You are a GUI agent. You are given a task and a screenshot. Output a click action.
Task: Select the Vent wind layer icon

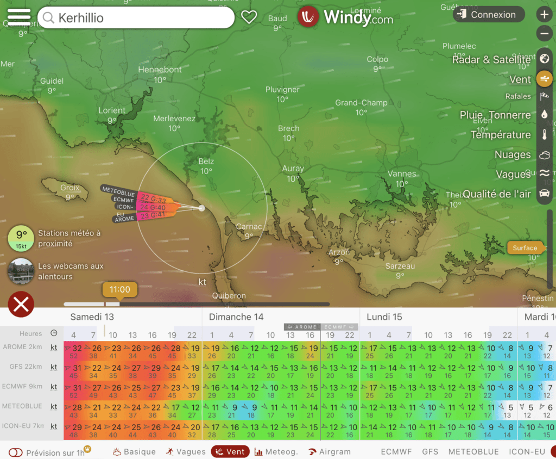545,79
